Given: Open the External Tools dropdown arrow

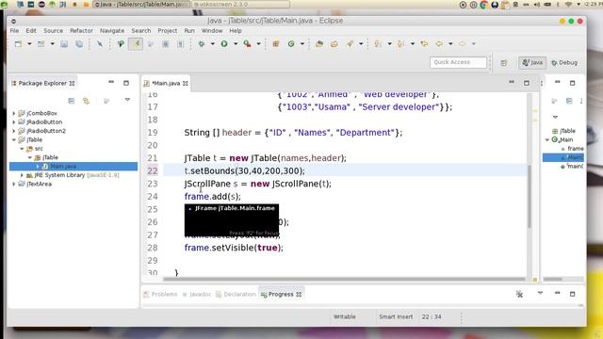Looking at the screenshot, I should [258, 44].
